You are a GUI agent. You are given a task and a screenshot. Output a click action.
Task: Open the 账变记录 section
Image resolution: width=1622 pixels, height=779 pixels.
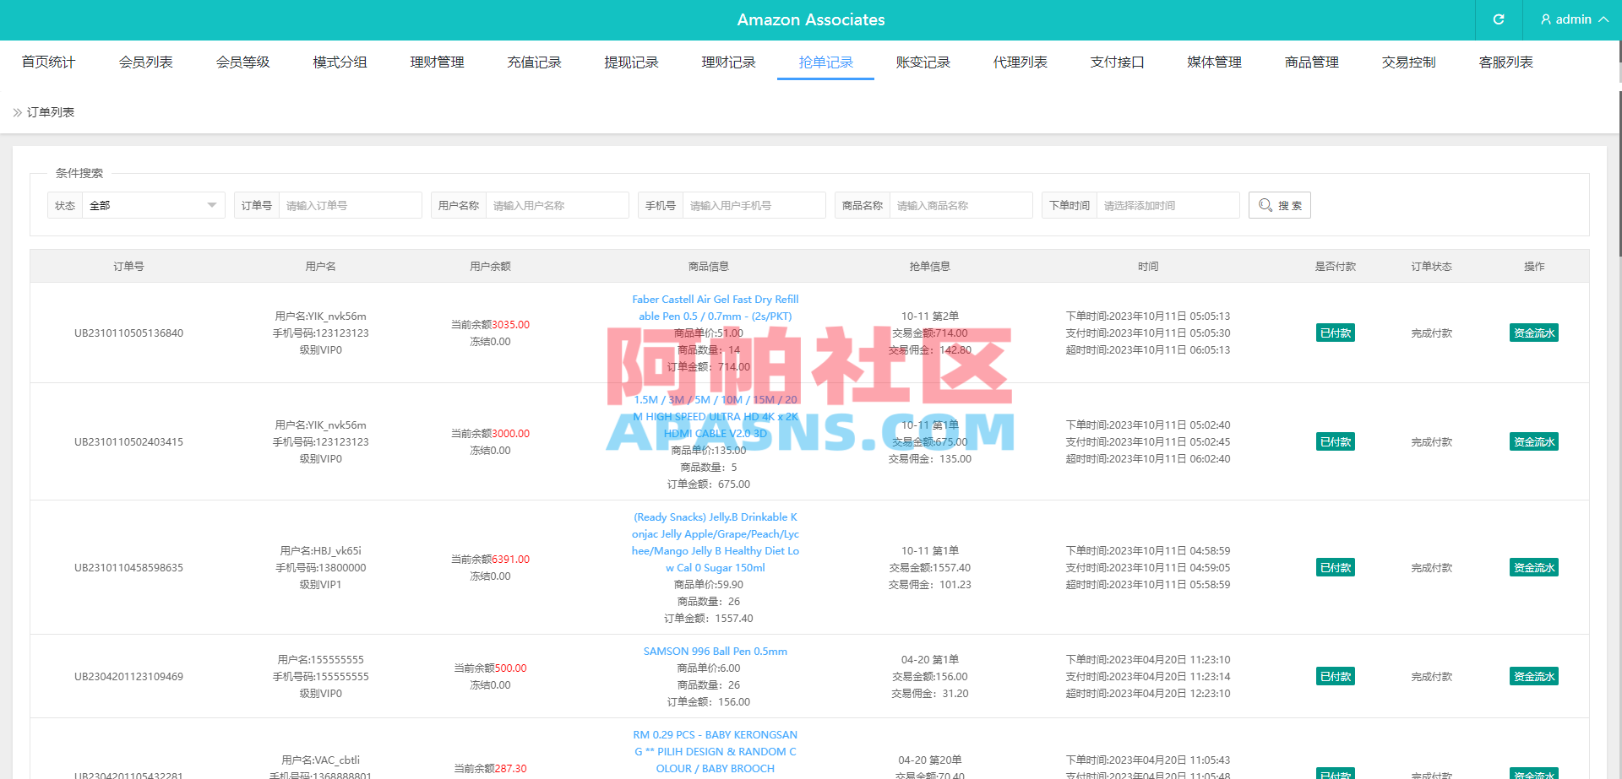[x=923, y=62]
